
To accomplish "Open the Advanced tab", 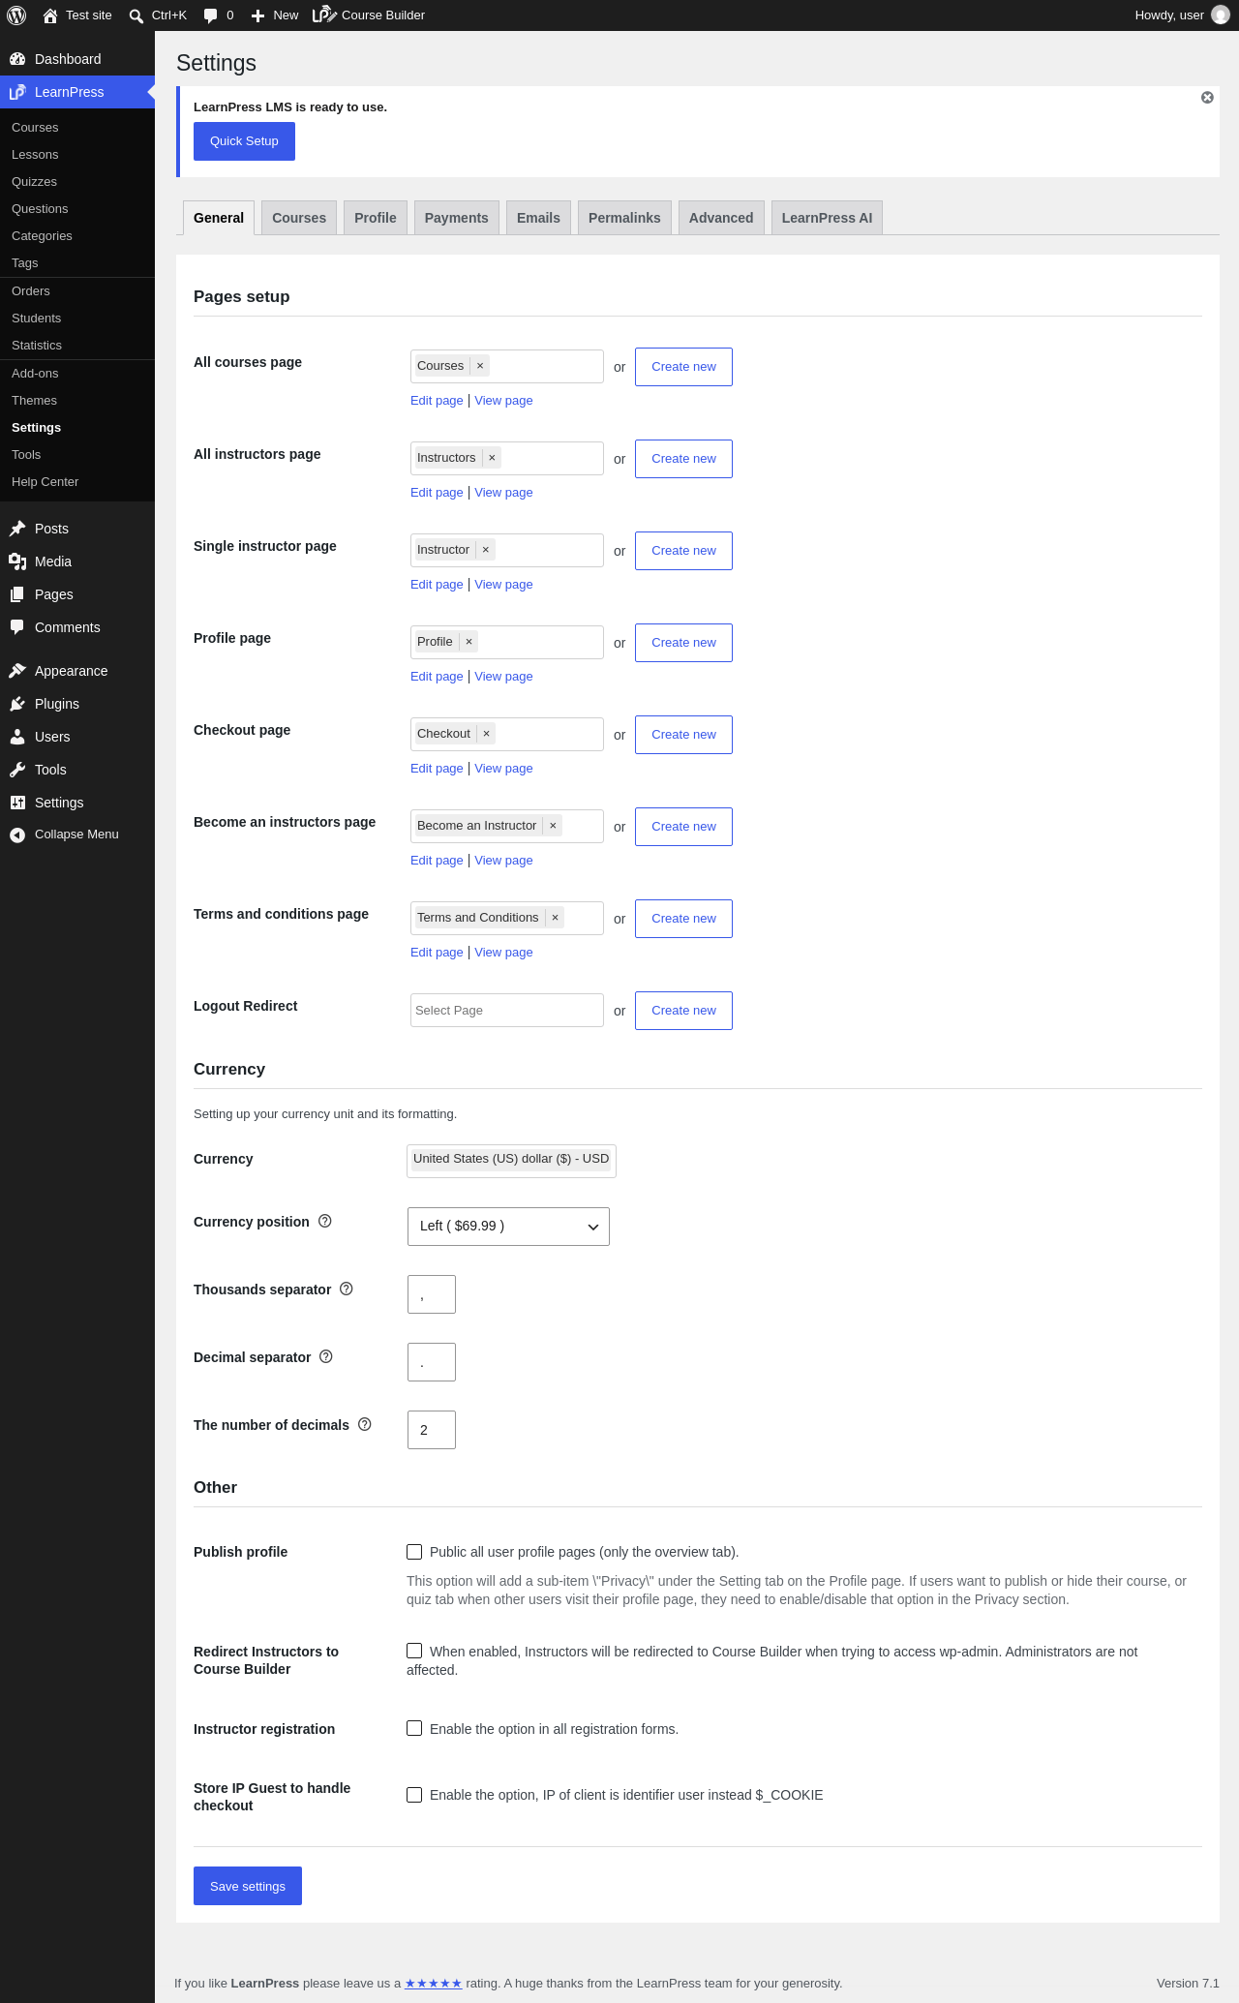I will [721, 218].
